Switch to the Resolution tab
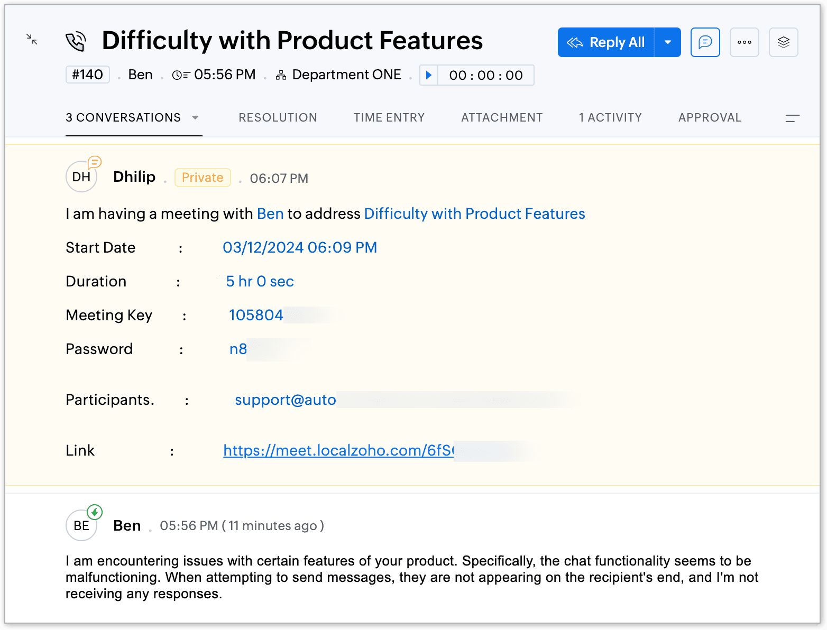This screenshot has width=827, height=630. pyautogui.click(x=278, y=117)
